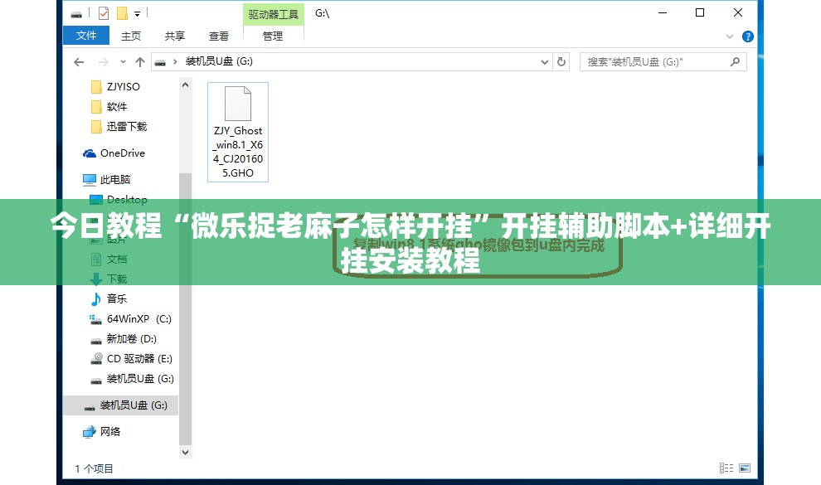Screen dimensions: 821x485
Task: Click the search magnifier icon
Action: [735, 61]
